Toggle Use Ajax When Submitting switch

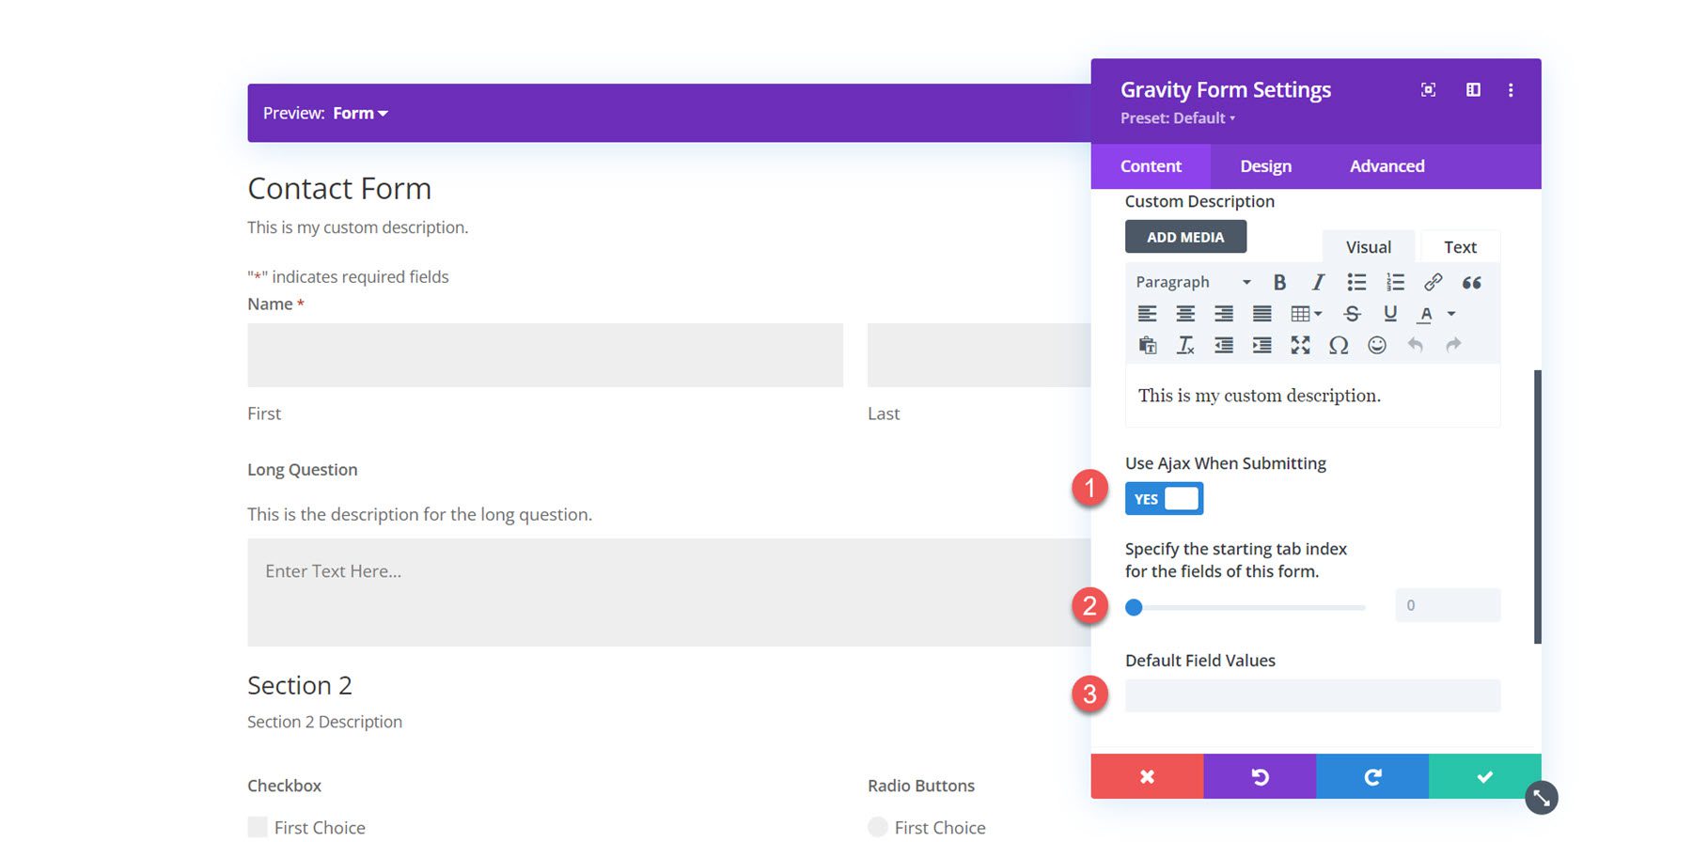[1164, 499]
